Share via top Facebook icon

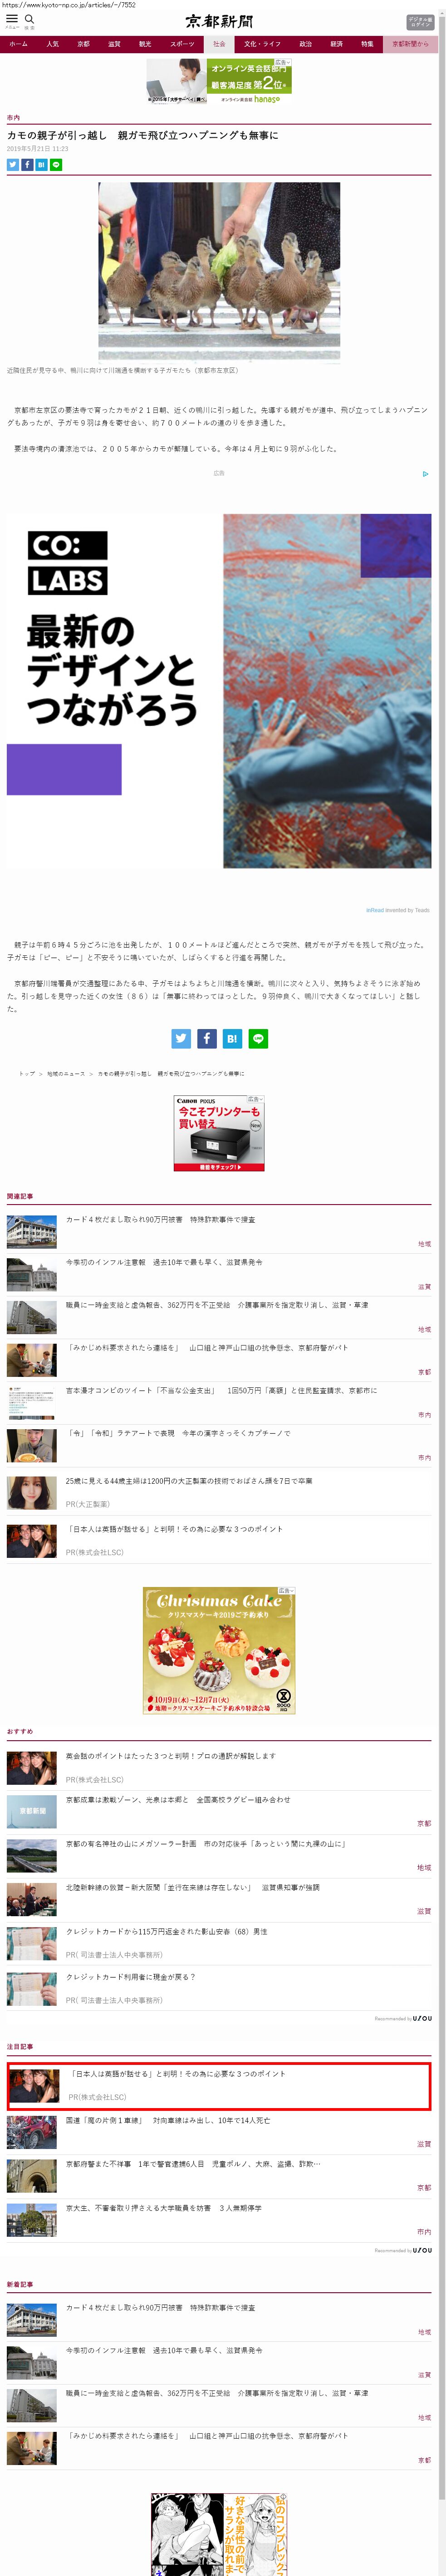coord(27,165)
